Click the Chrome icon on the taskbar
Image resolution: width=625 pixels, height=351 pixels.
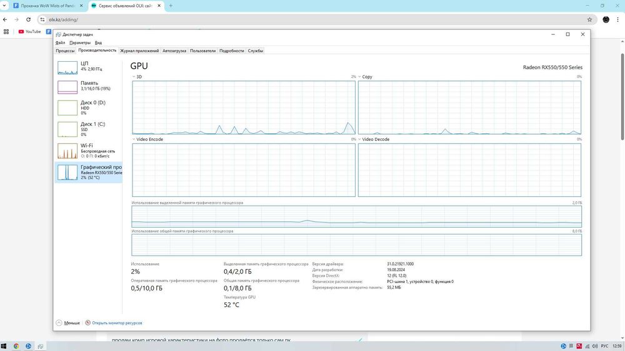click(x=16, y=346)
